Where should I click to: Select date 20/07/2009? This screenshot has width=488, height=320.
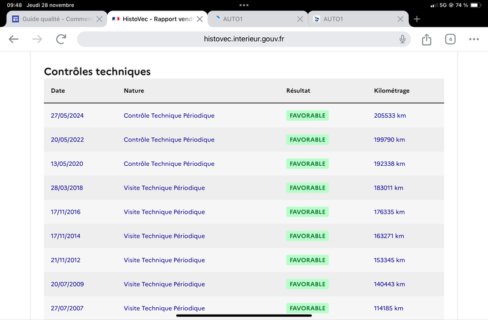point(67,284)
